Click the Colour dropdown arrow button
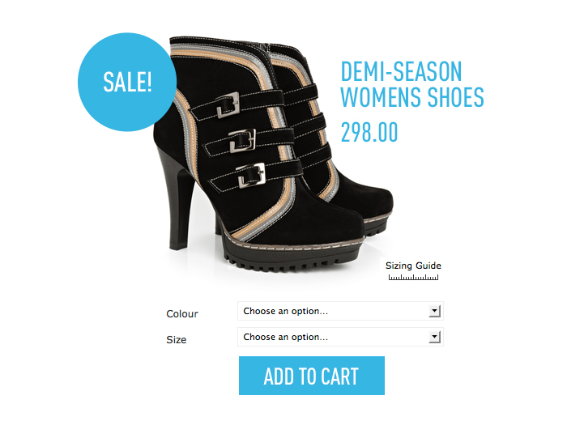The height and width of the screenshot is (421, 567). coord(434,311)
